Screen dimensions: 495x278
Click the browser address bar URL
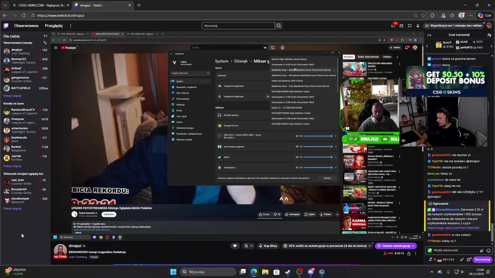coord(61,15)
